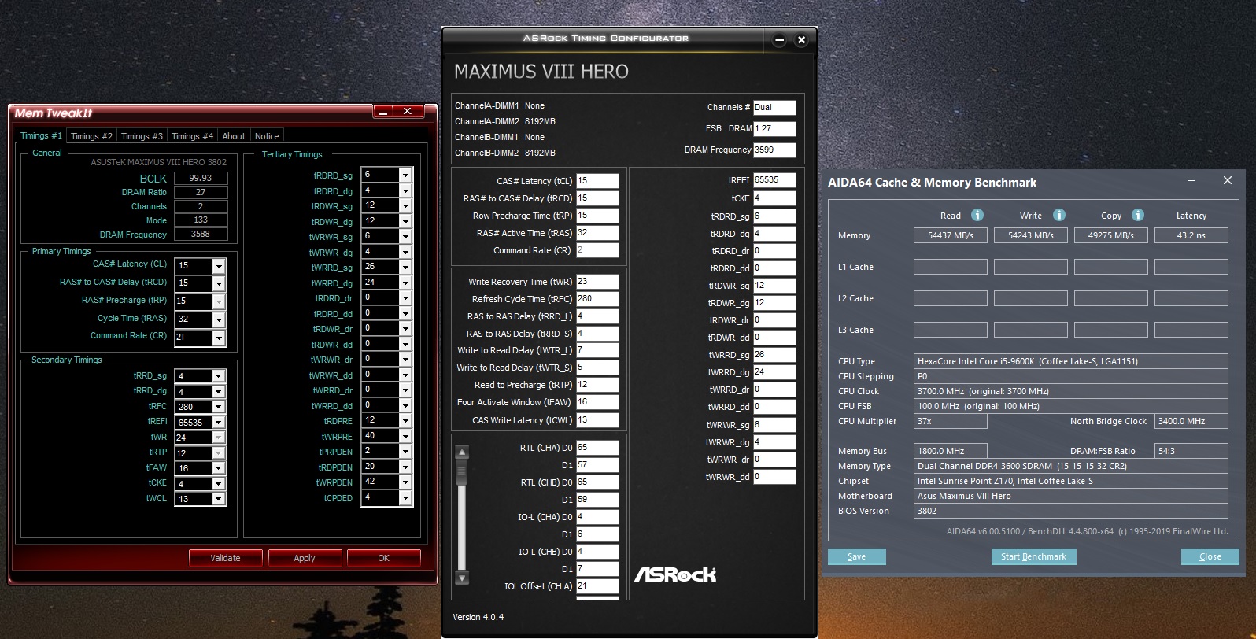Click CPU Type value in AIDA64
Screen dimensions: 1256x639
tap(1071, 361)
